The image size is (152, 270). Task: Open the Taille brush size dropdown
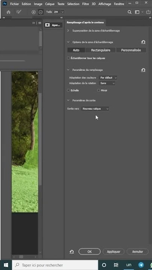(x=63, y=12)
